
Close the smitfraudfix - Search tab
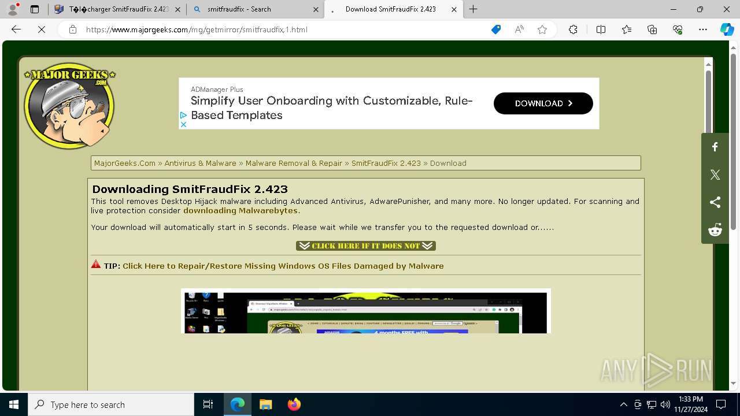[x=316, y=9]
